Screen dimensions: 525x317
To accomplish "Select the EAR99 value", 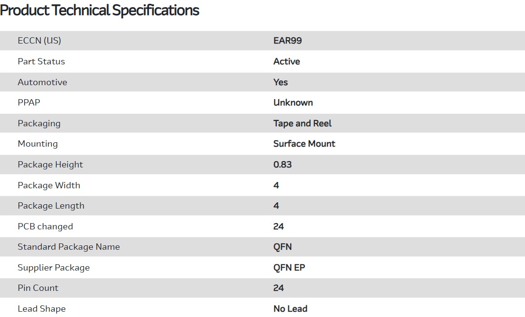I will pyautogui.click(x=287, y=41).
